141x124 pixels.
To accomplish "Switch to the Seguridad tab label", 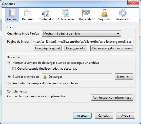I will (x=105, y=19).
